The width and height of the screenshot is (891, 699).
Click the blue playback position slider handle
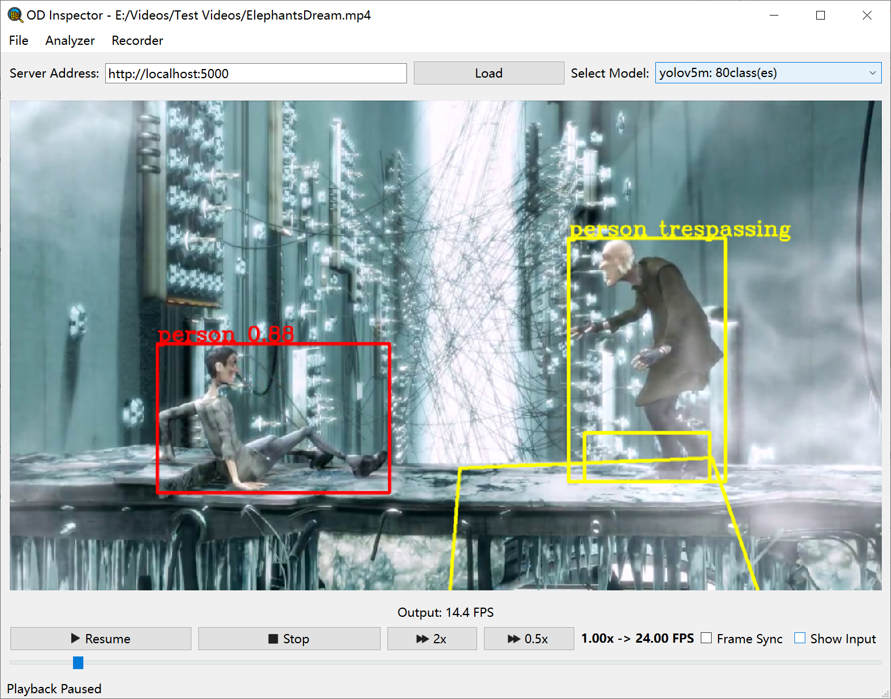coord(78,663)
